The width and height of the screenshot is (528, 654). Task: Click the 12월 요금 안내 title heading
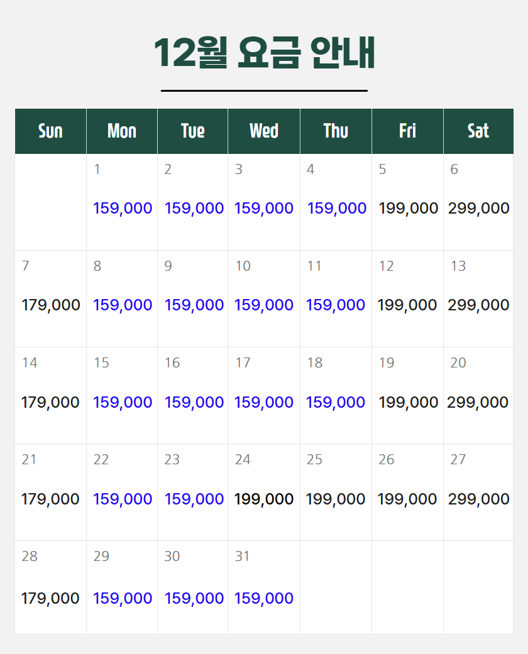point(264,53)
